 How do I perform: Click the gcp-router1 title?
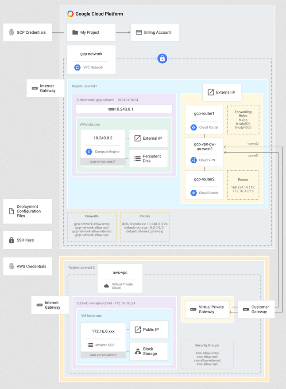(204, 114)
